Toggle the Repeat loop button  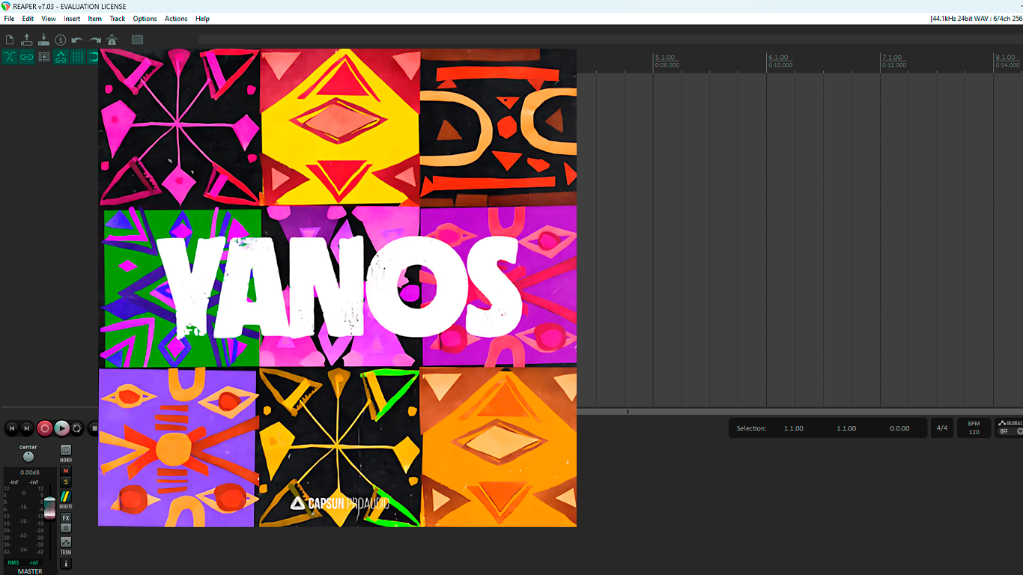77,428
